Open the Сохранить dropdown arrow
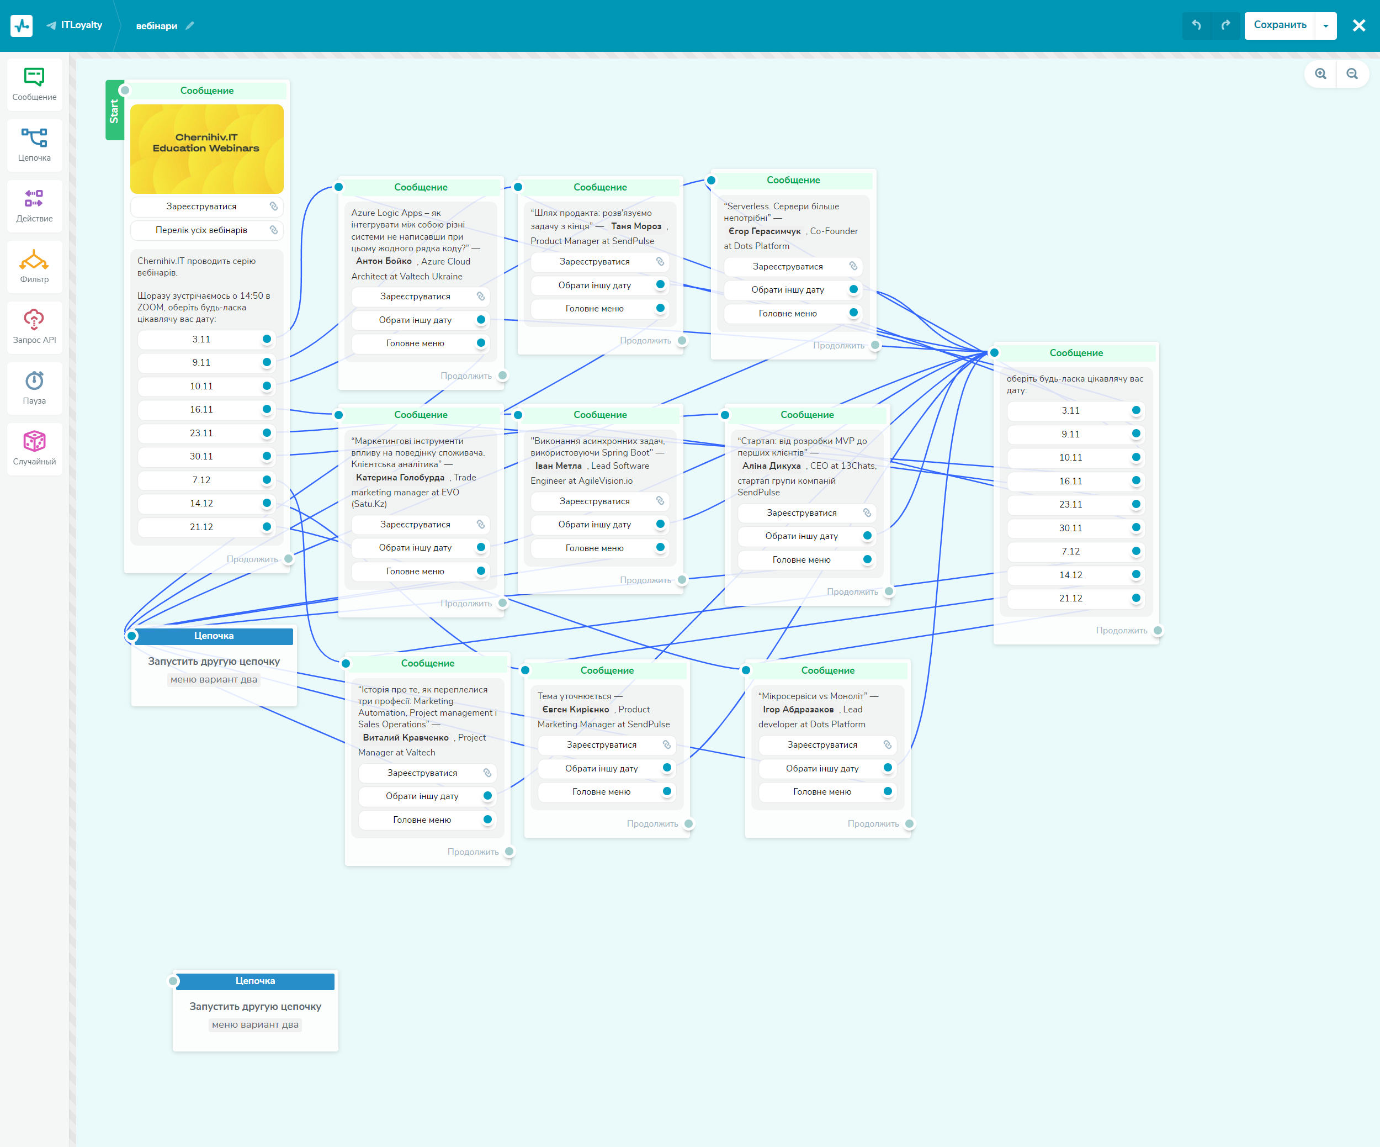Screen dimensions: 1380x1147 tap(1325, 25)
